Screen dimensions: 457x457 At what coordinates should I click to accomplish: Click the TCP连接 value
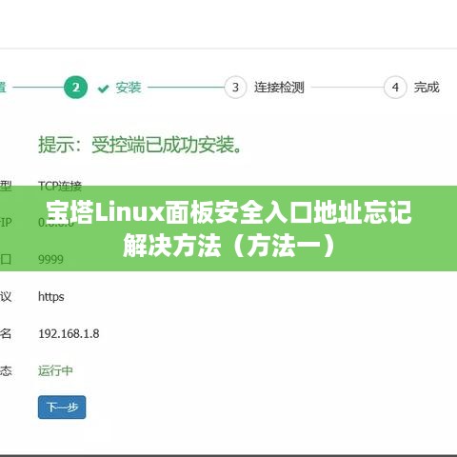[60, 186]
